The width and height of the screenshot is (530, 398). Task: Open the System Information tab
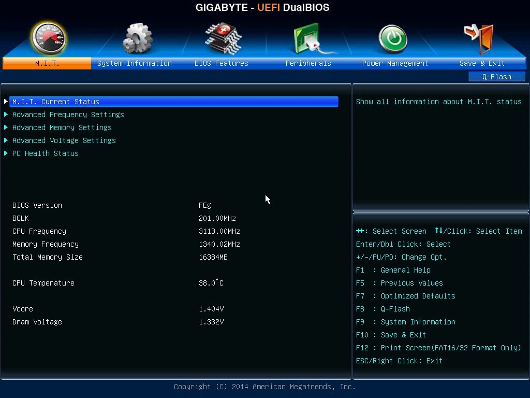point(135,63)
